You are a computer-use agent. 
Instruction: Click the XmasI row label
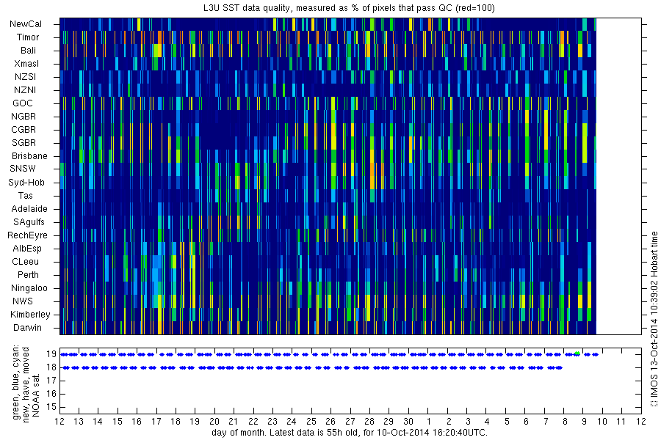[x=26, y=64]
